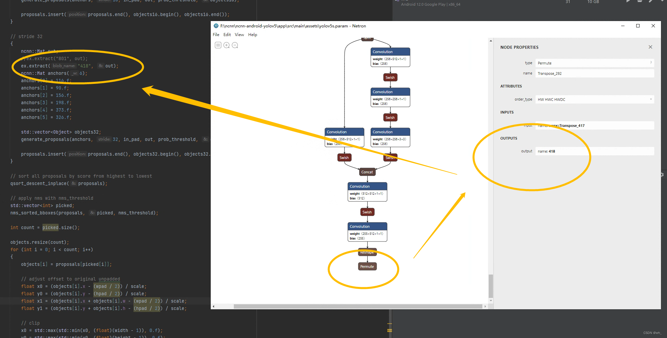Close the Netron window
Image resolution: width=667 pixels, height=338 pixels.
click(x=653, y=26)
